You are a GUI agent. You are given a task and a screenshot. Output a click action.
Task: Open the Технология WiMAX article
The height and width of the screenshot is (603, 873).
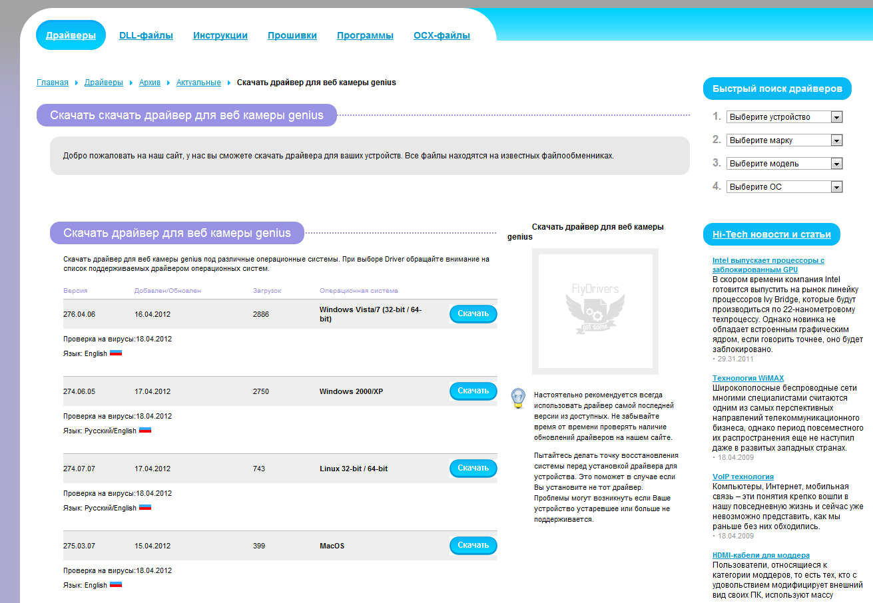[748, 378]
